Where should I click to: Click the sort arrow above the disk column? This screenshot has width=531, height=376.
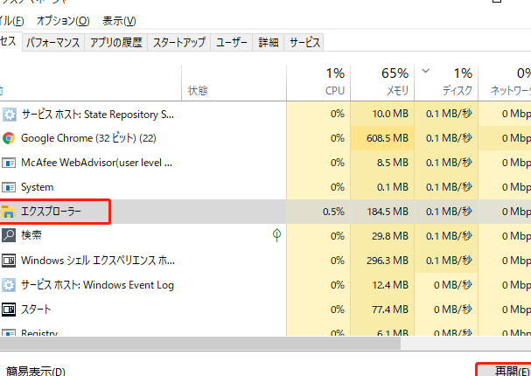426,71
